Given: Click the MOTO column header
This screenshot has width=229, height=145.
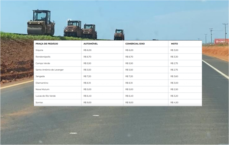Looking at the screenshot, I should [x=174, y=44].
